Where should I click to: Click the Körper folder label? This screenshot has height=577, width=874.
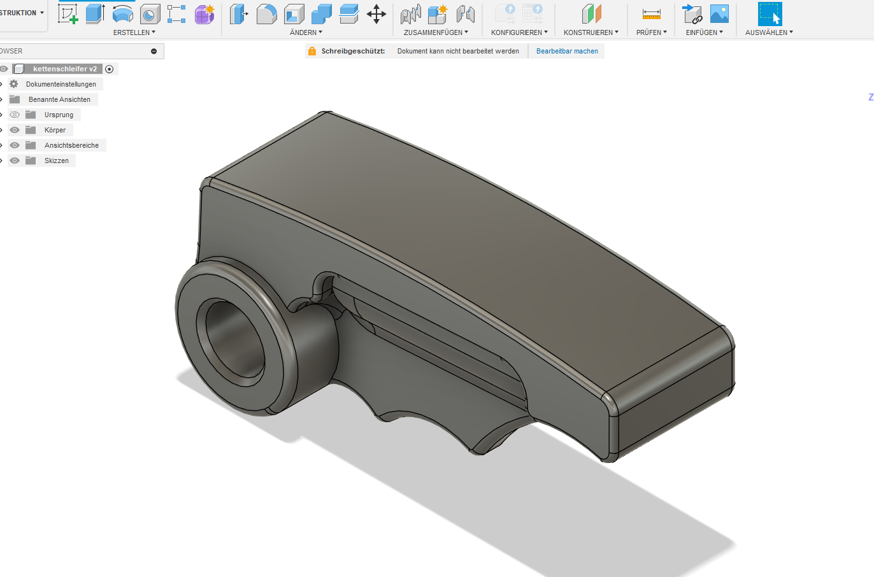(55, 130)
